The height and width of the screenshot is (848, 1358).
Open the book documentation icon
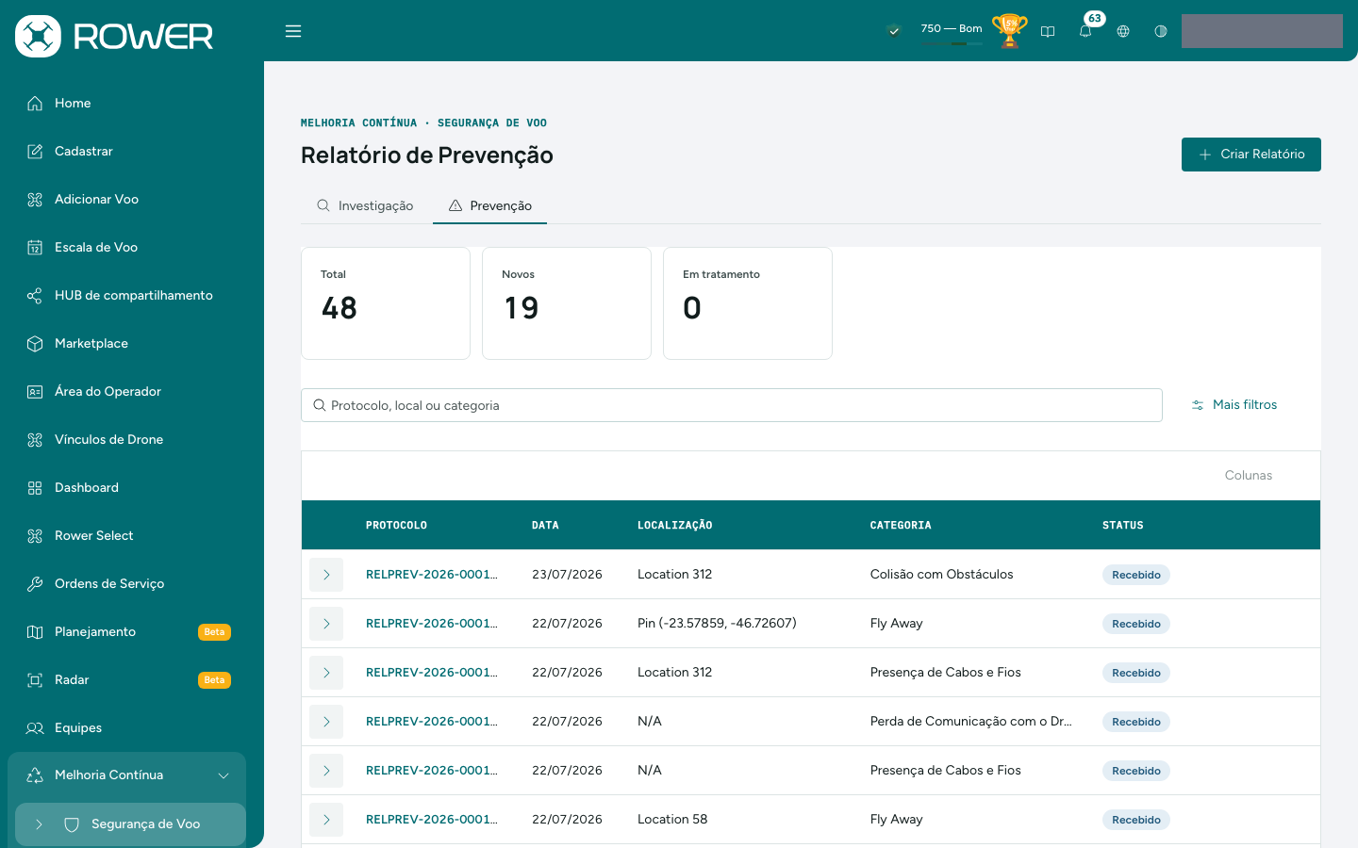(x=1048, y=31)
